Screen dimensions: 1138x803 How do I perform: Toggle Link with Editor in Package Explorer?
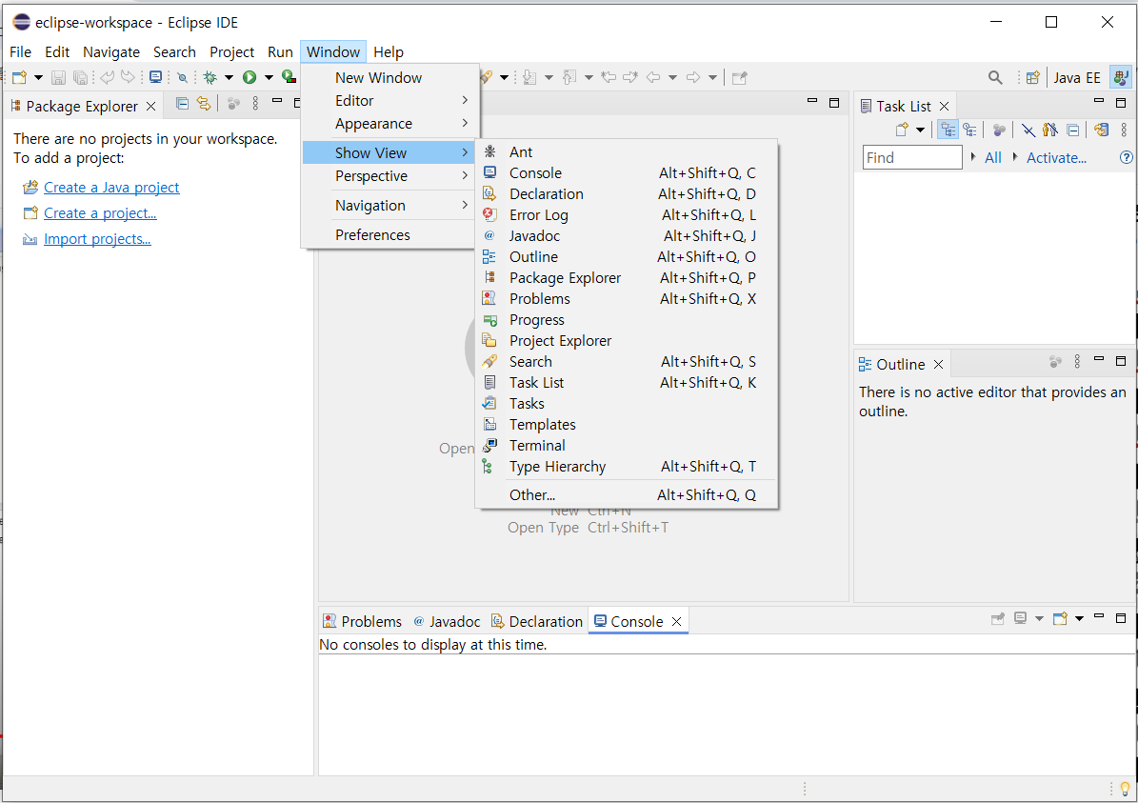(204, 104)
